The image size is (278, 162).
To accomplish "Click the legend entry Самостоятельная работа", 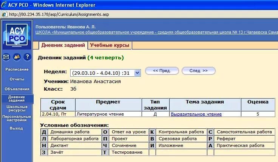I will point(244,132).
